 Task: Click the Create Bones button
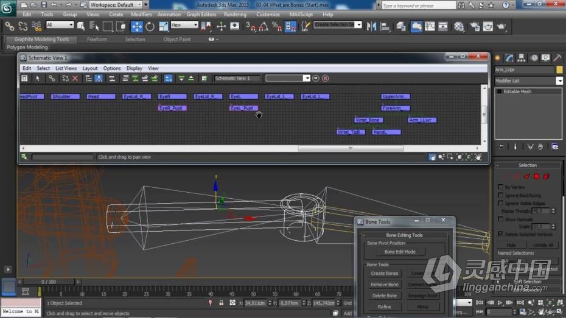[385, 273]
